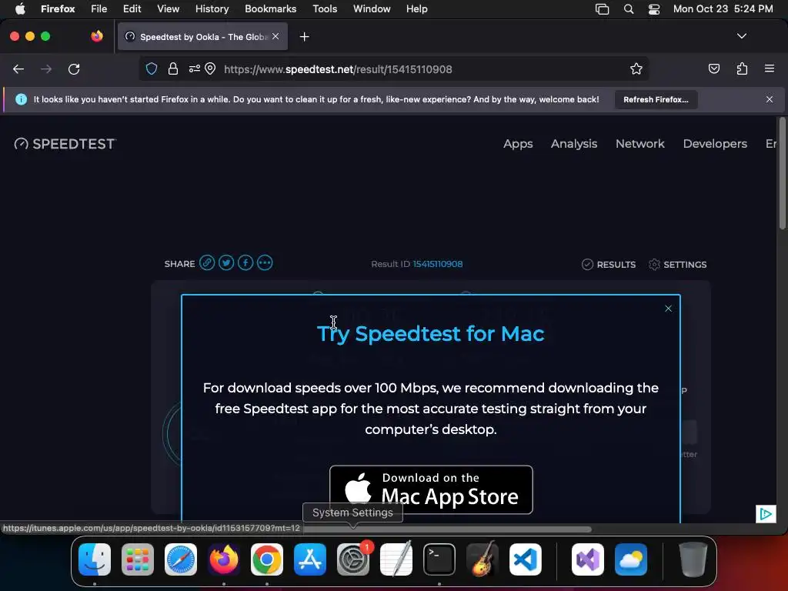788x591 pixels.
Task: Open more share options ellipsis
Action: tap(265, 263)
